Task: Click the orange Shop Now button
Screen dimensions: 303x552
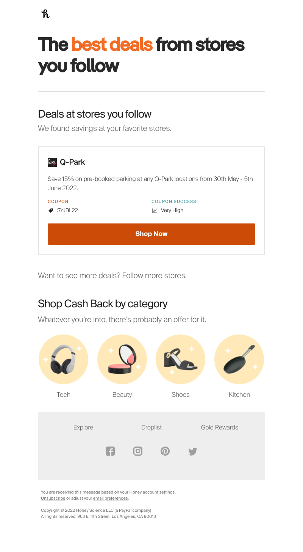Action: 151,234
